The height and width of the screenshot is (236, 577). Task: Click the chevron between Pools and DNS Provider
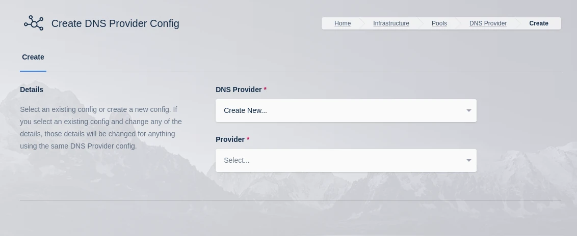(x=458, y=23)
